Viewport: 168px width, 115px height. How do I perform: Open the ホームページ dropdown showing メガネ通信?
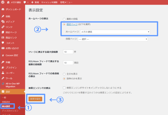click(x=115, y=32)
